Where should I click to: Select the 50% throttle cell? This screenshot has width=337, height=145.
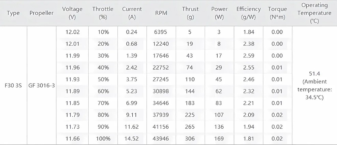click(x=103, y=79)
